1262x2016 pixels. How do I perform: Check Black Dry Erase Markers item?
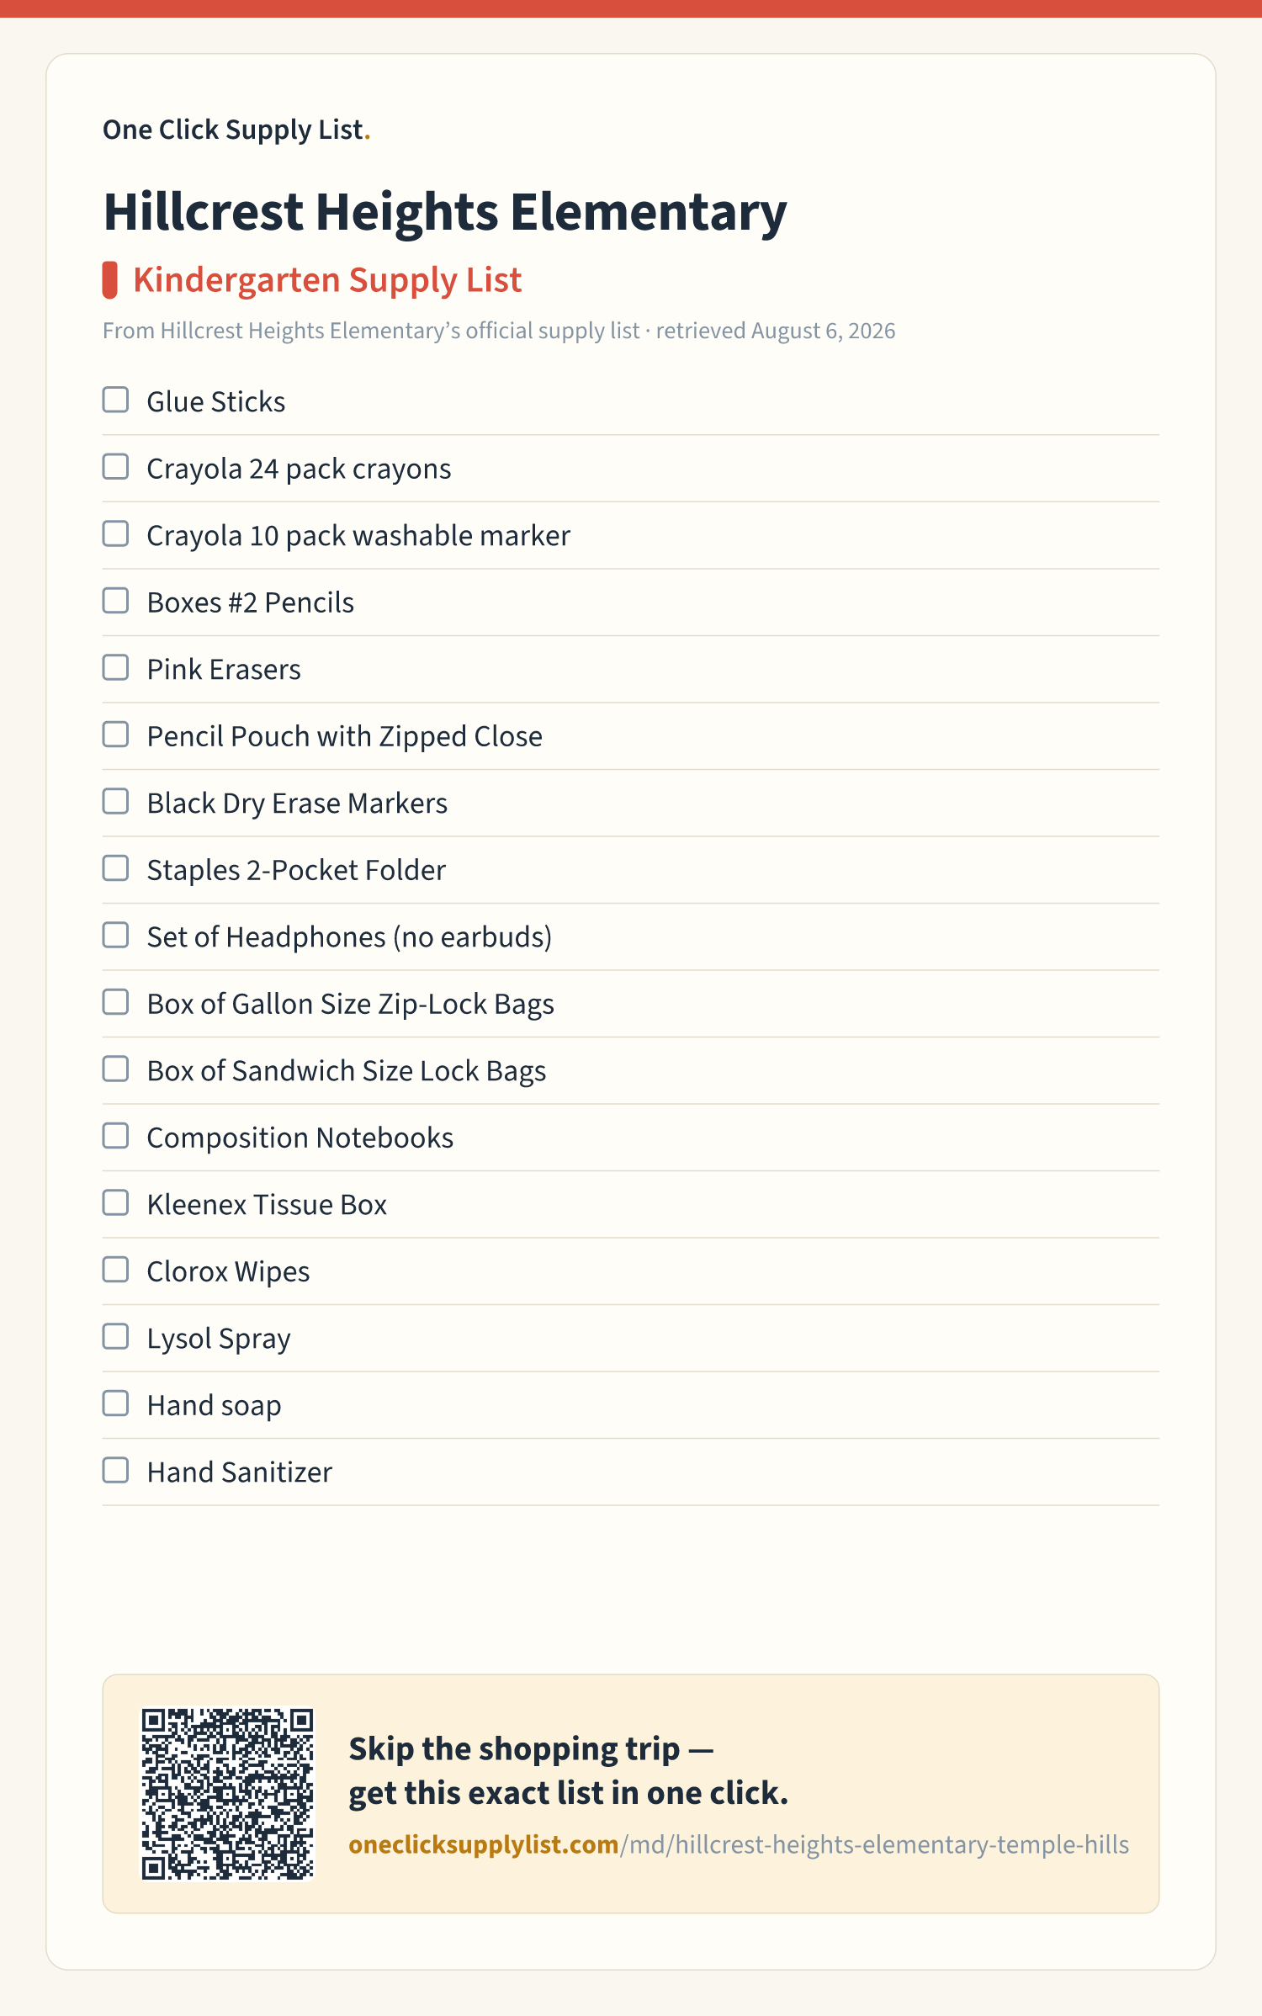[x=115, y=801]
